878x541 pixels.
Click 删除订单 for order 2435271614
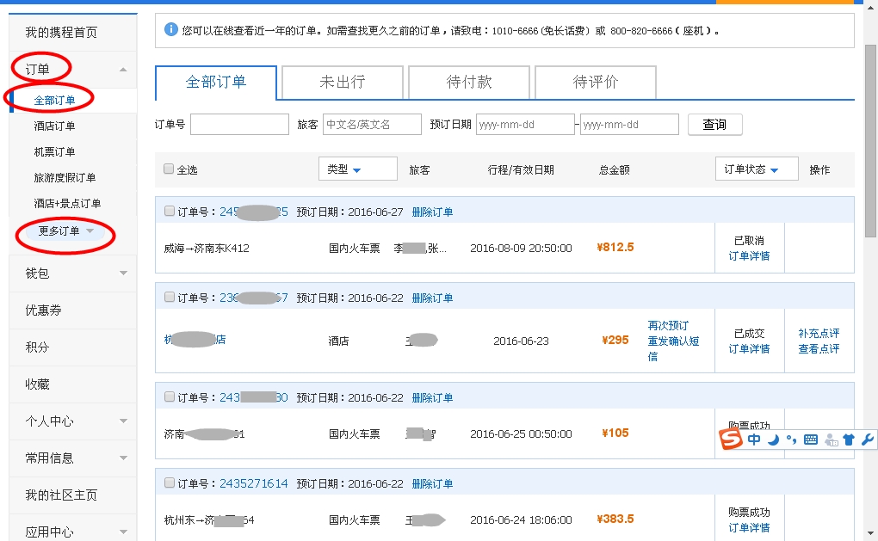coord(432,484)
